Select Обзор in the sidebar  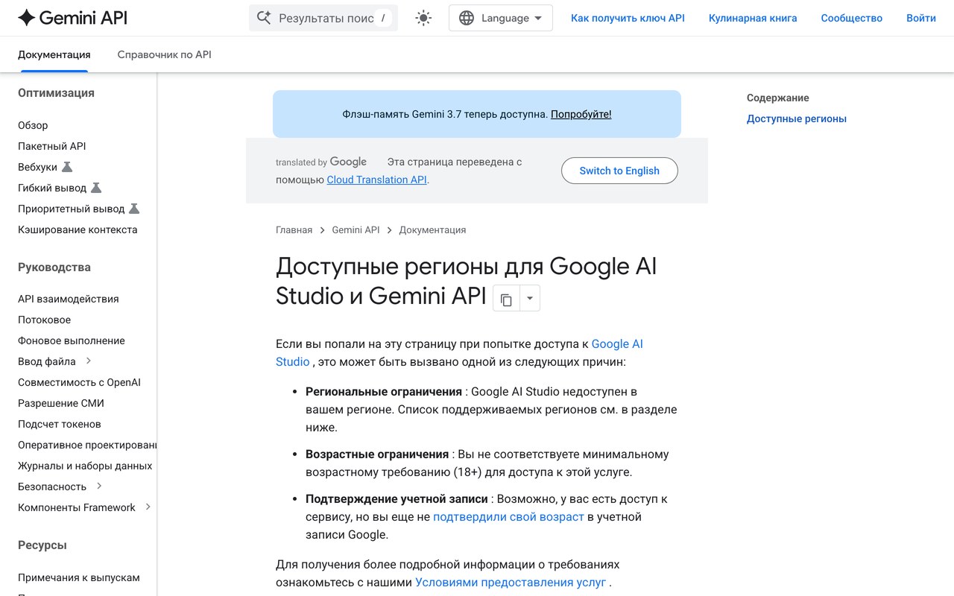(x=33, y=125)
